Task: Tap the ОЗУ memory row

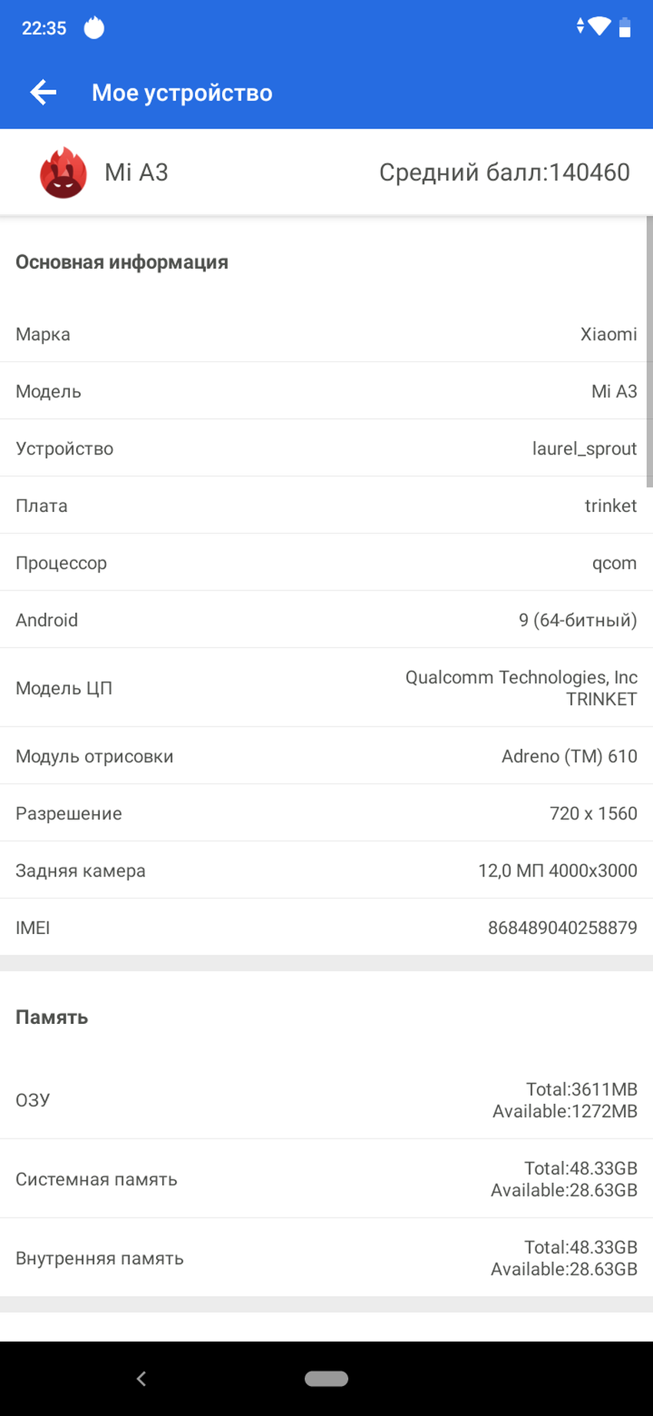Action: [326, 1100]
